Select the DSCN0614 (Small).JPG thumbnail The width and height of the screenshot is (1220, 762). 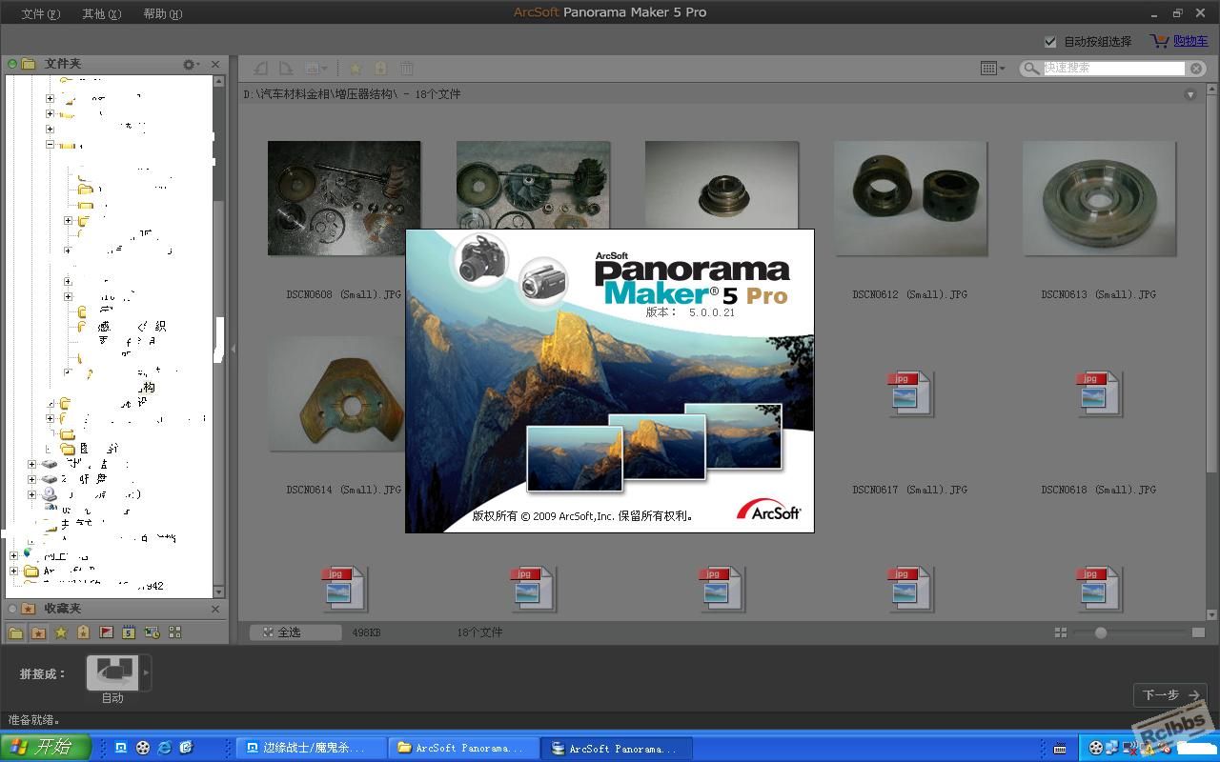point(336,393)
